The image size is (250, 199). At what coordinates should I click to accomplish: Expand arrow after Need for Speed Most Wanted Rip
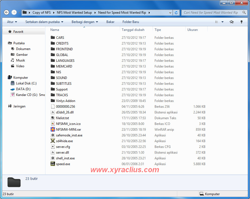(149, 13)
